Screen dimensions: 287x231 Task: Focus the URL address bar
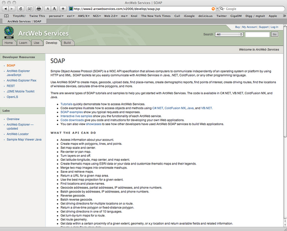pos(142,9)
